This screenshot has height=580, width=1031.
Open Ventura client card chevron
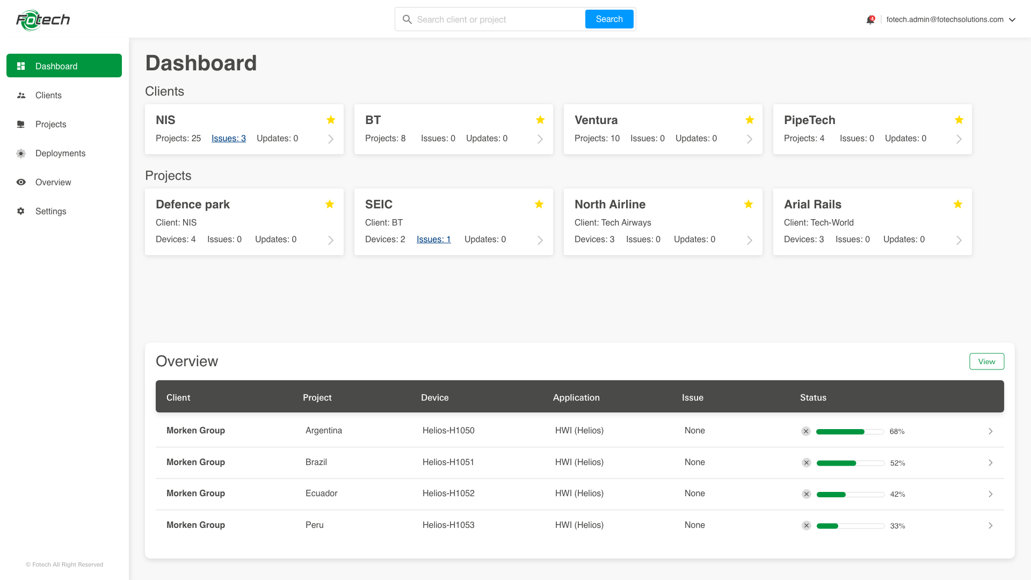pyautogui.click(x=750, y=139)
